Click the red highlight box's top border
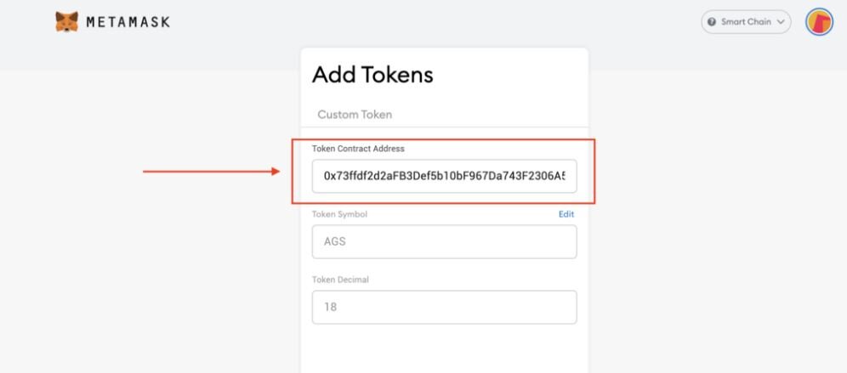The height and width of the screenshot is (373, 847). (x=442, y=138)
